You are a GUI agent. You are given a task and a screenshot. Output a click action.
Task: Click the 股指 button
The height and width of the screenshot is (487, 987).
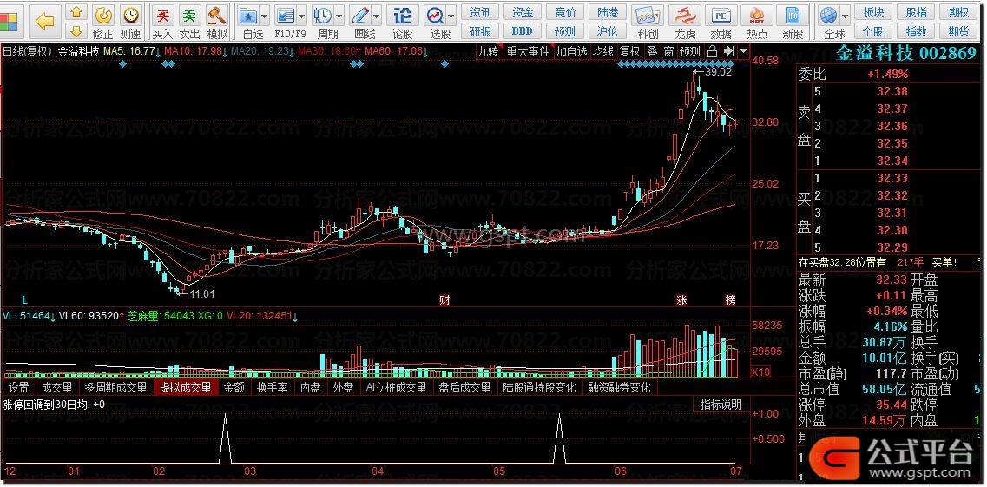coord(917,12)
